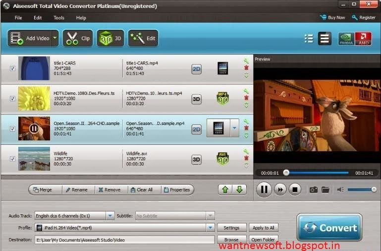Start conversion with Convert button

(x=329, y=228)
